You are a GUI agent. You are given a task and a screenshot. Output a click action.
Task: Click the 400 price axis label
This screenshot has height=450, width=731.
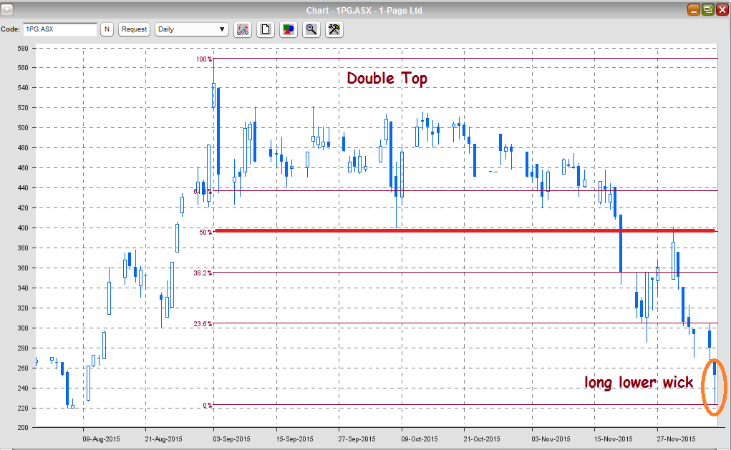click(23, 228)
